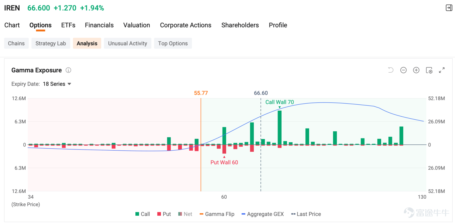The height and width of the screenshot is (223, 455).
Task: Open chart display settings icon
Action: pyautogui.click(x=429, y=70)
